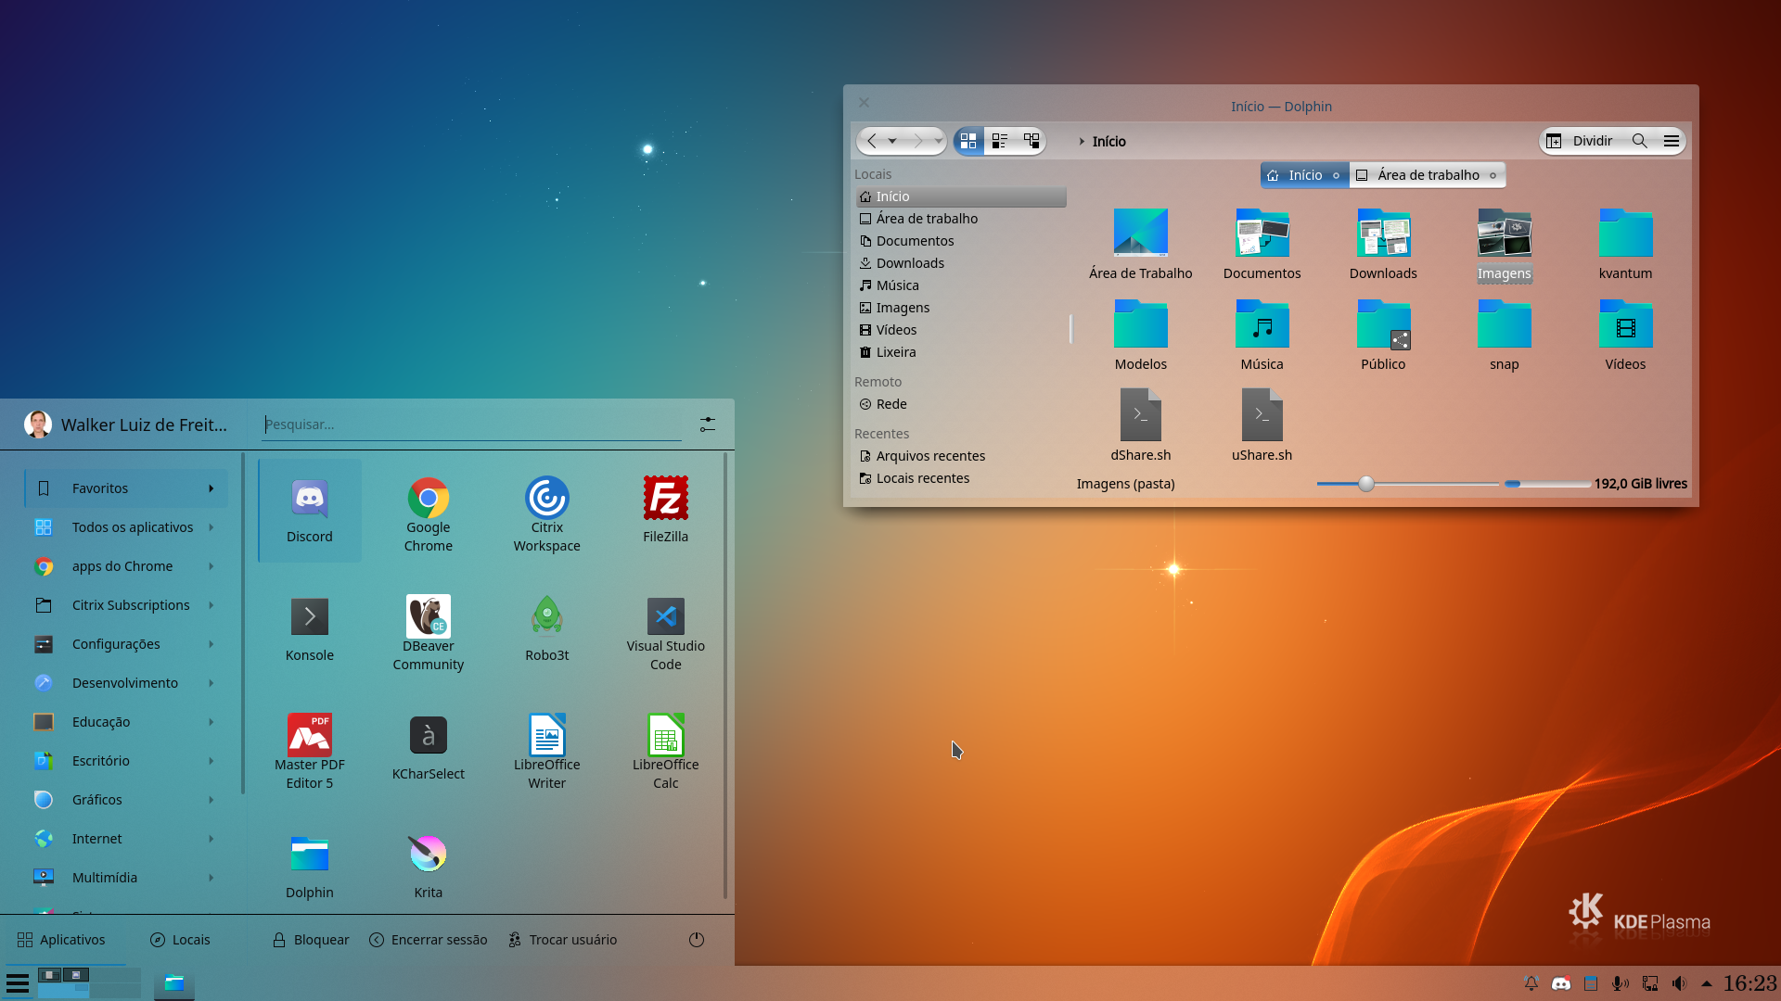Expand Todos os aplicativos submenu
Viewport: 1781px width, 1001px height.
[x=211, y=527]
